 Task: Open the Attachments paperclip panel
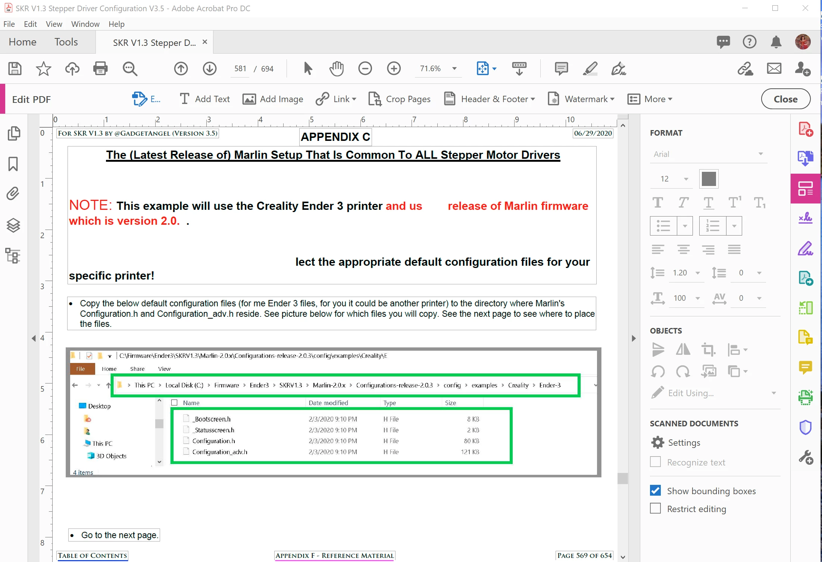[13, 194]
